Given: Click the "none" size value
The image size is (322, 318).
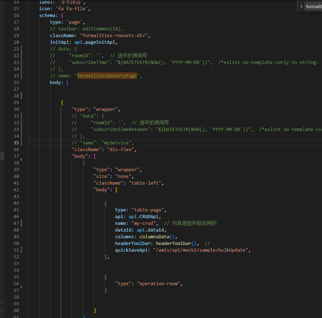Looking at the screenshot, I should [x=123, y=176].
